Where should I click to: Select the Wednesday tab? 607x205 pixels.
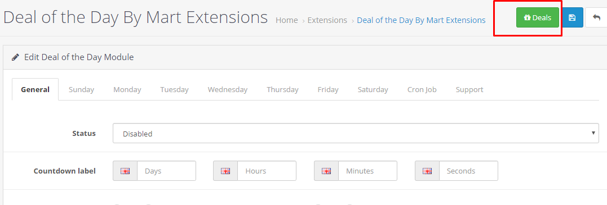click(228, 89)
